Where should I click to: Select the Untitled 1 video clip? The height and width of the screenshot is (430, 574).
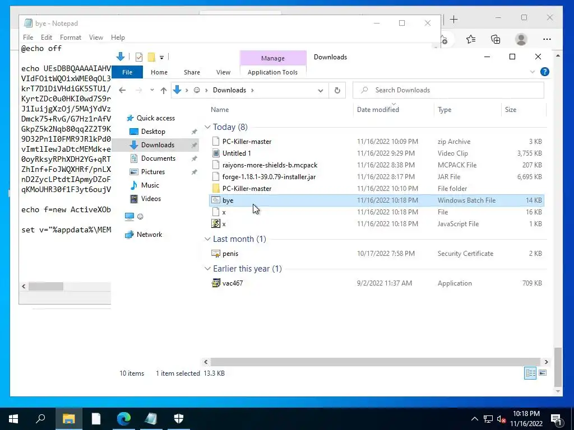click(x=377, y=153)
